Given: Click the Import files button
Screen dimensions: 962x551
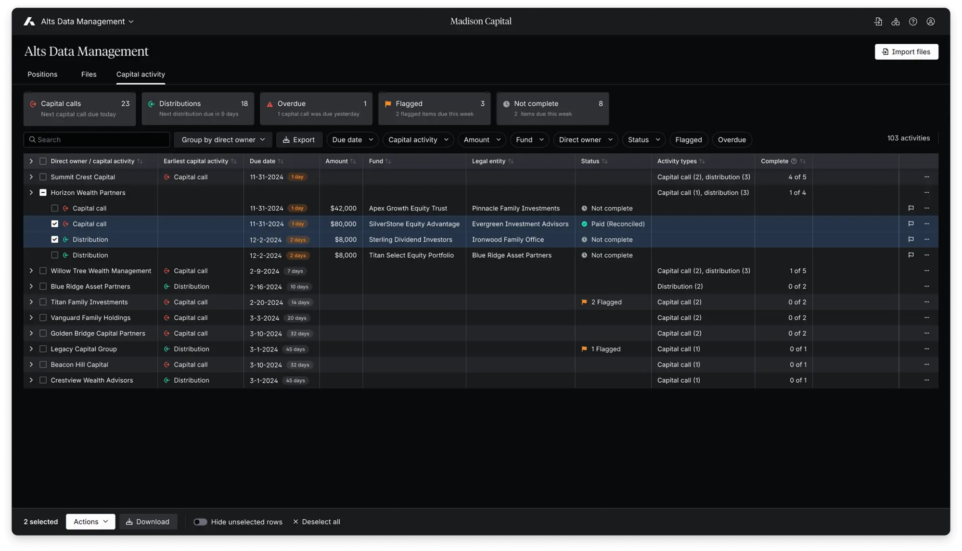Looking at the screenshot, I should coord(906,52).
